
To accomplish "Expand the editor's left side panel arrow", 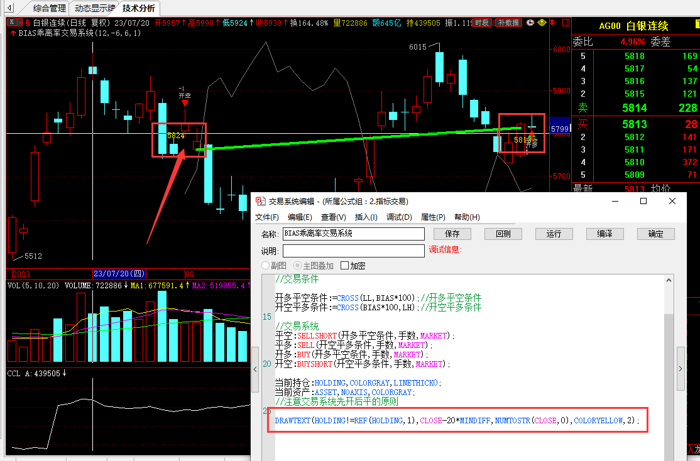I will [x=255, y=369].
